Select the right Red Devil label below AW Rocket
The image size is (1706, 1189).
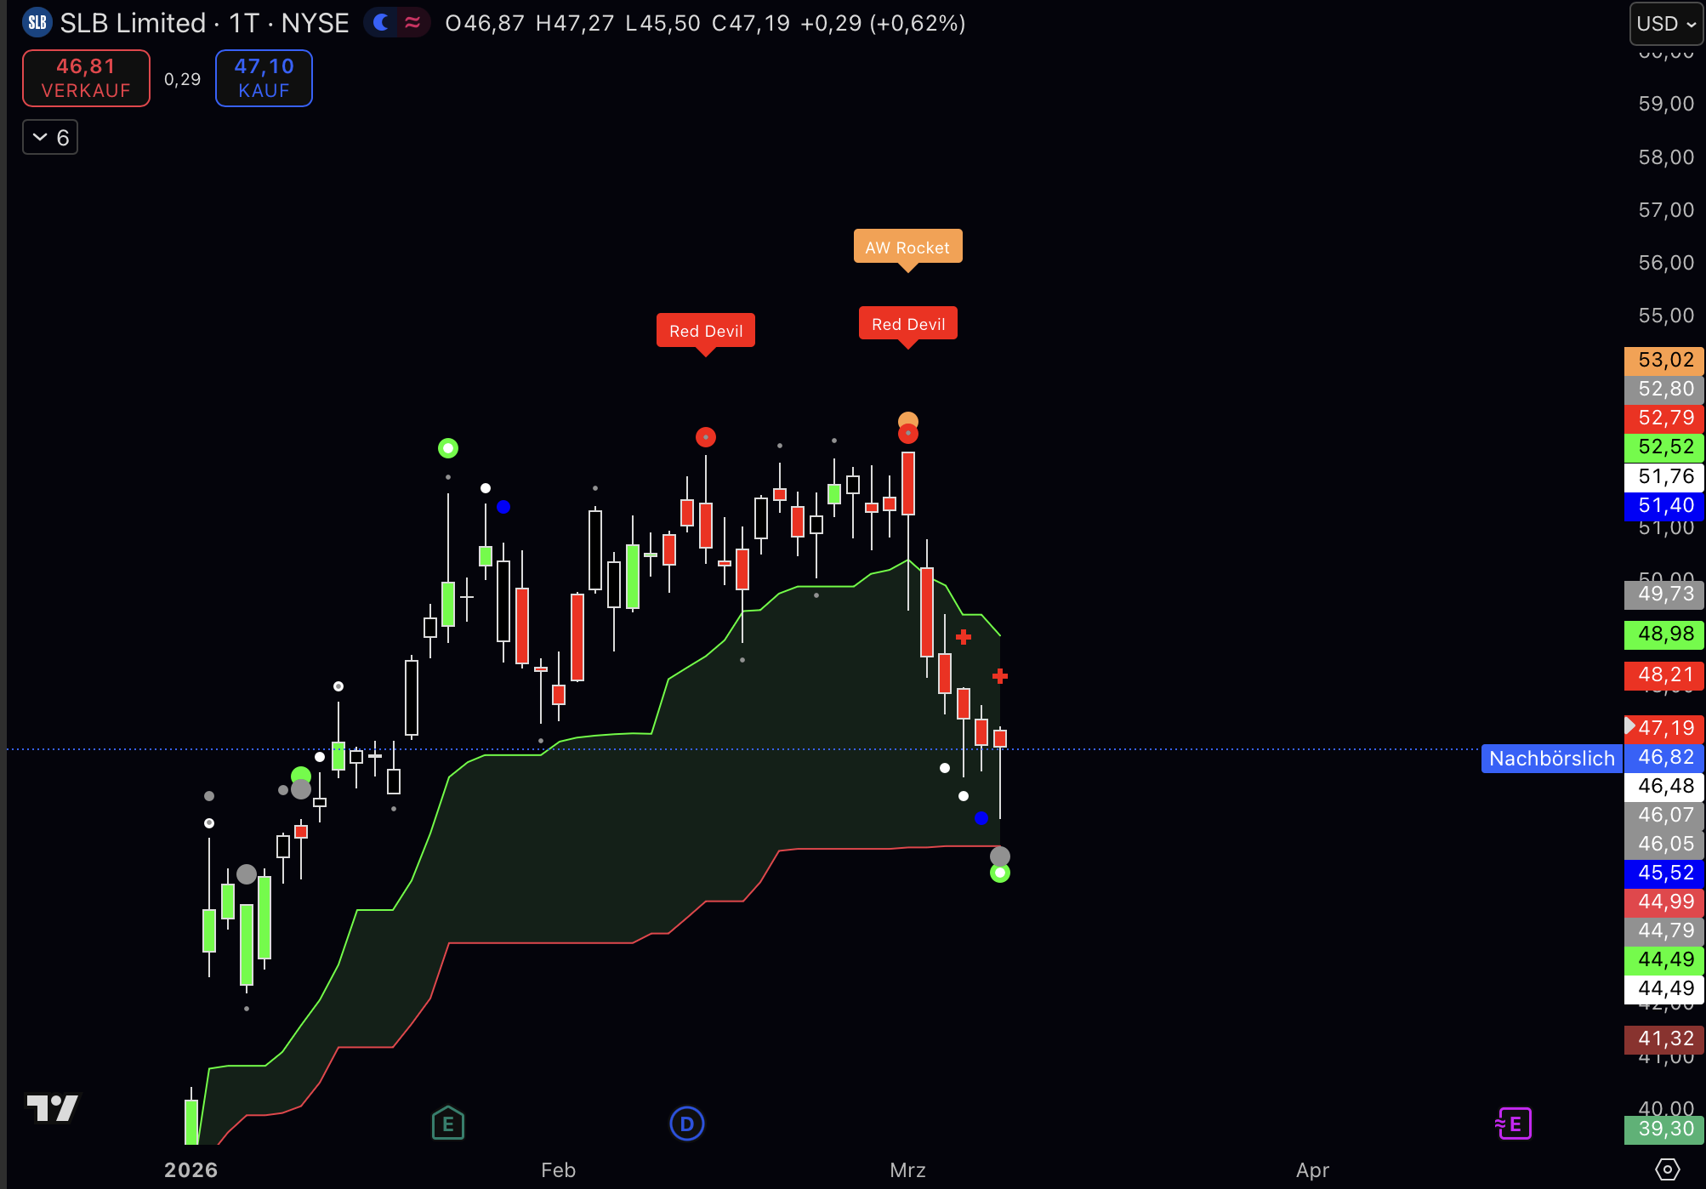pos(907,324)
